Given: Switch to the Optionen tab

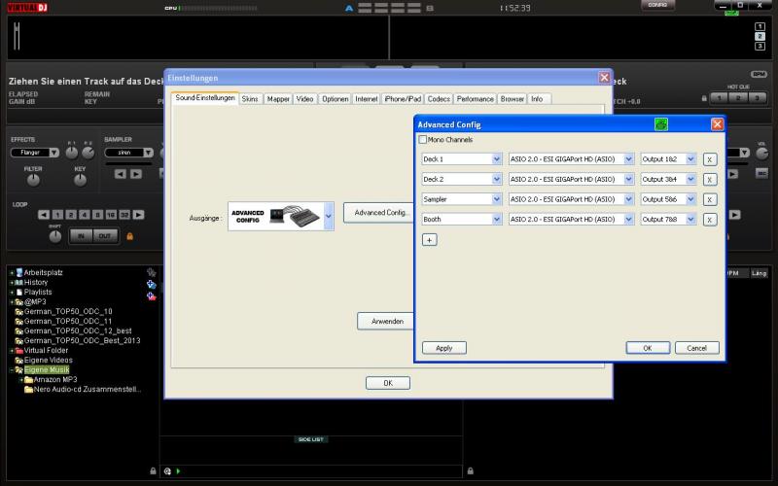Looking at the screenshot, I should 335,99.
